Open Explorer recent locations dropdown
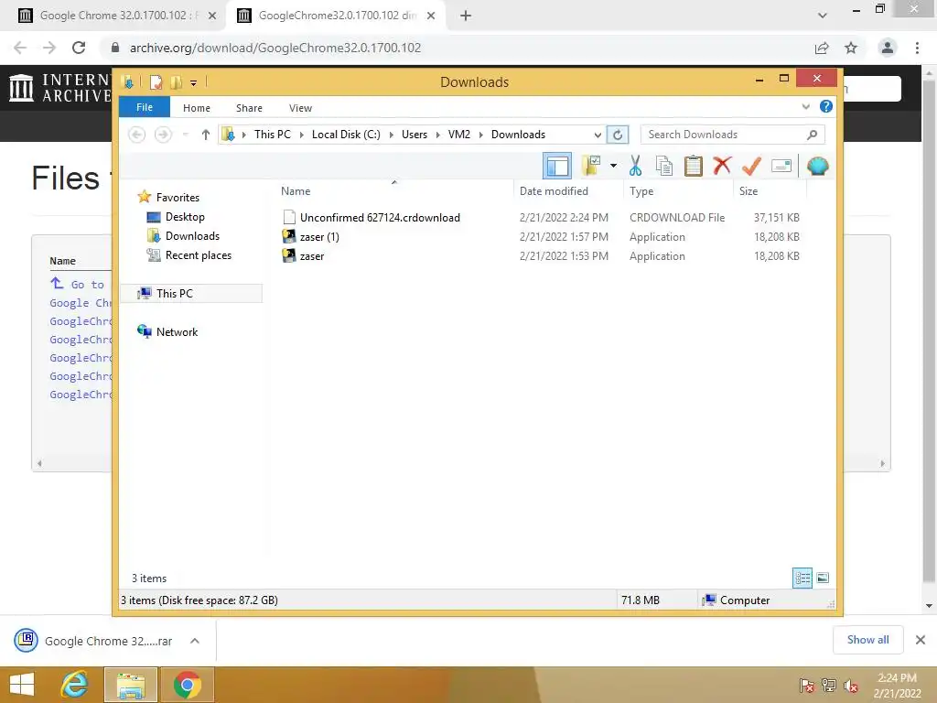This screenshot has height=703, width=937. [186, 135]
